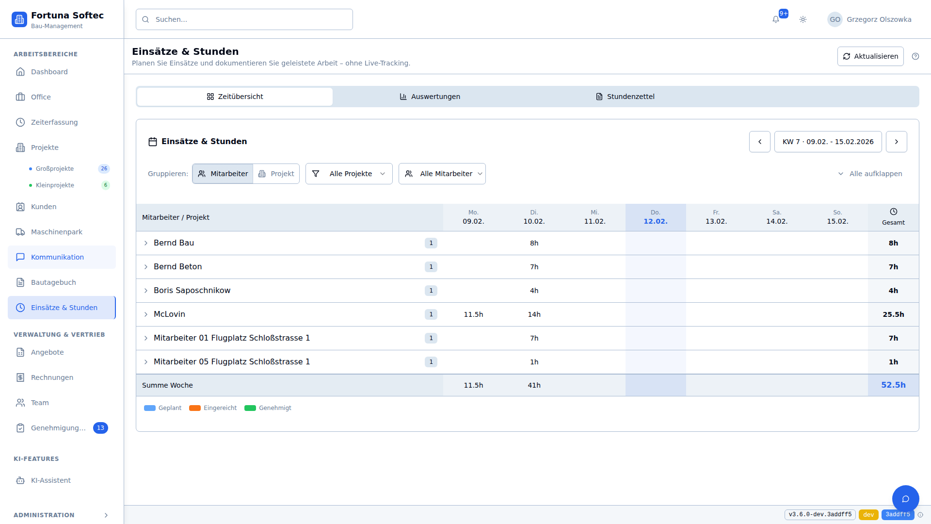Open KI-Assistent in sidebar
This screenshot has width=931, height=524.
tap(51, 480)
